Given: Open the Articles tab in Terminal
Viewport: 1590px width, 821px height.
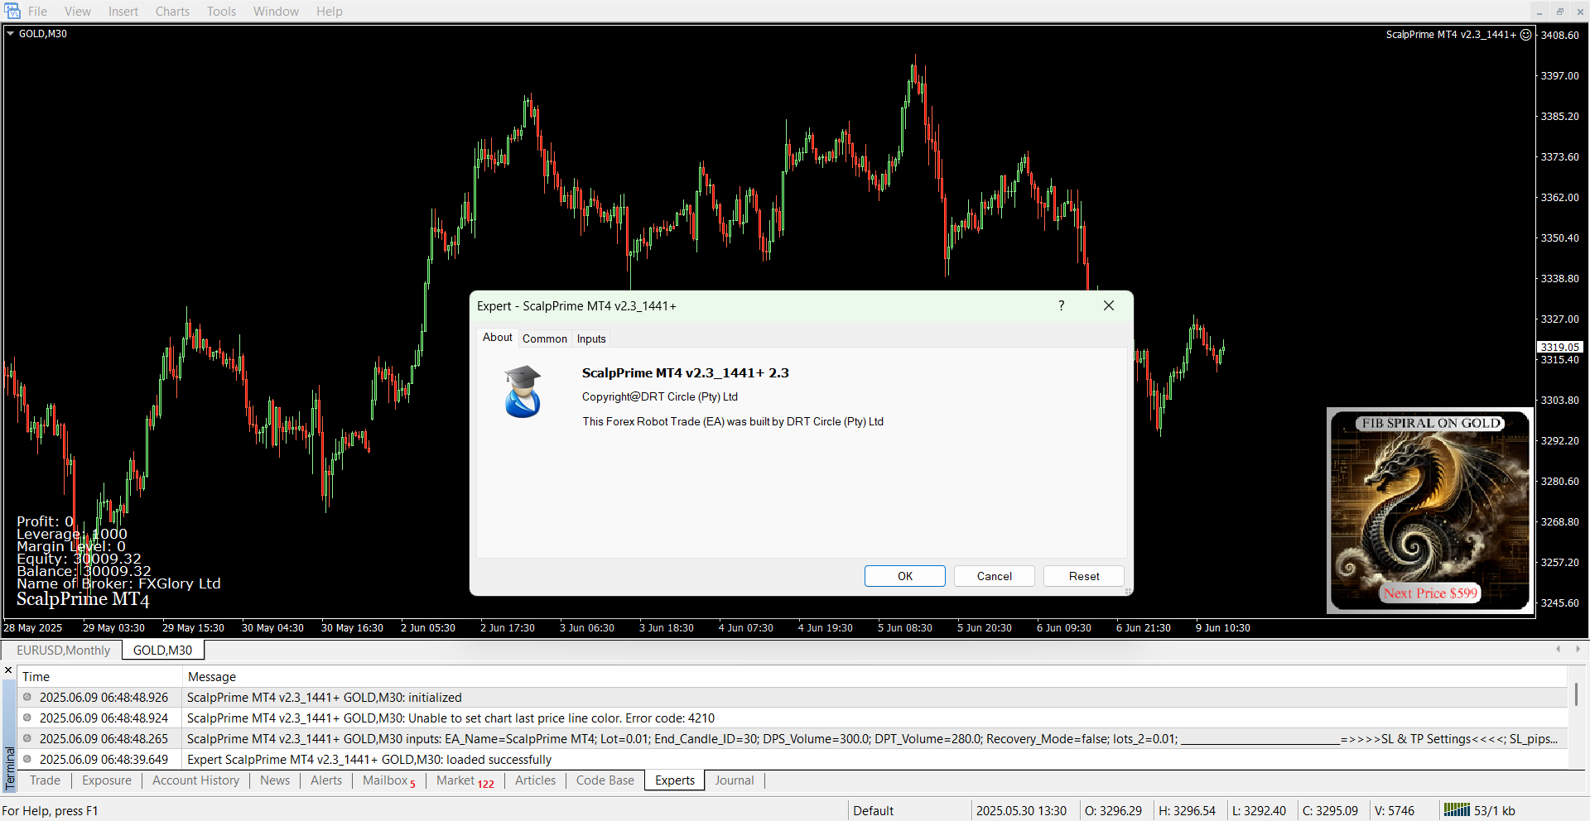Looking at the screenshot, I should 535,780.
